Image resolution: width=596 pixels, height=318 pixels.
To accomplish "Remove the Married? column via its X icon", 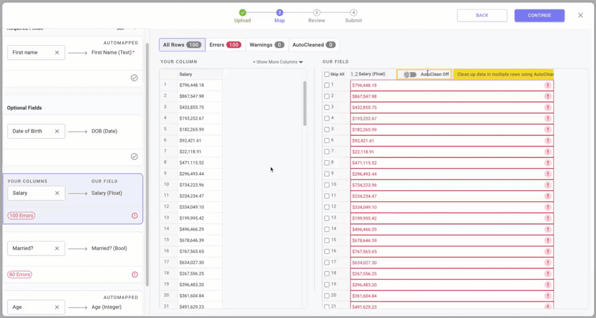I will point(57,248).
